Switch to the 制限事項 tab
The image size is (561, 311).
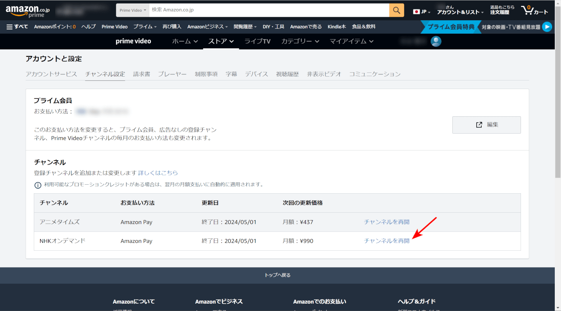point(206,74)
